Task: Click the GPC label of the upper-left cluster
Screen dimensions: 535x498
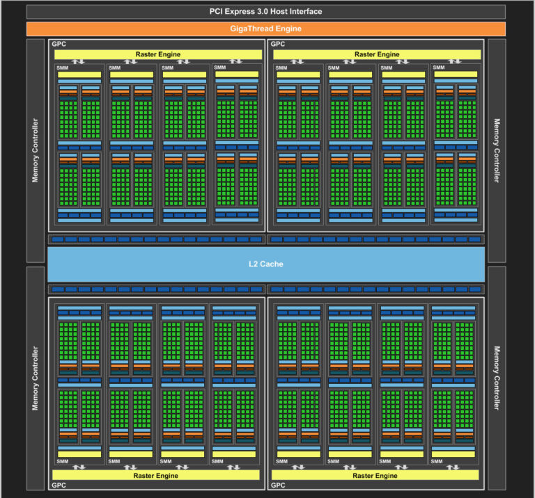Action: (59, 44)
